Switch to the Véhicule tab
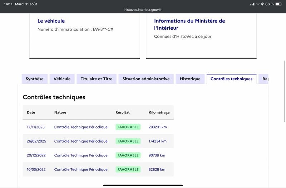 coord(62,79)
